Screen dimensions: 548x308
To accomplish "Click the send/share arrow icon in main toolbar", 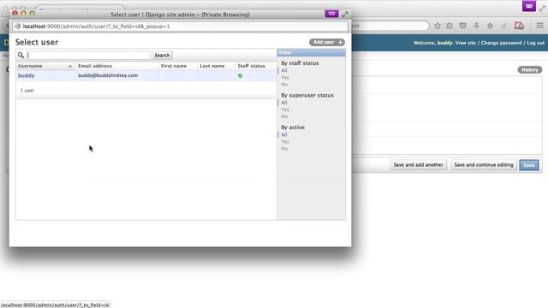I will (x=503, y=26).
